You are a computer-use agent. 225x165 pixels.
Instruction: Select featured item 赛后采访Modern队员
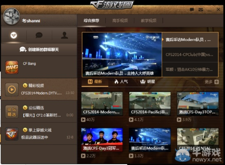coord(190,40)
